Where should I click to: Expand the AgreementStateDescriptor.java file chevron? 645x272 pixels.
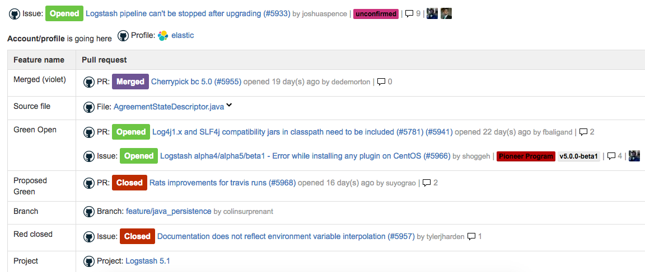(x=229, y=106)
